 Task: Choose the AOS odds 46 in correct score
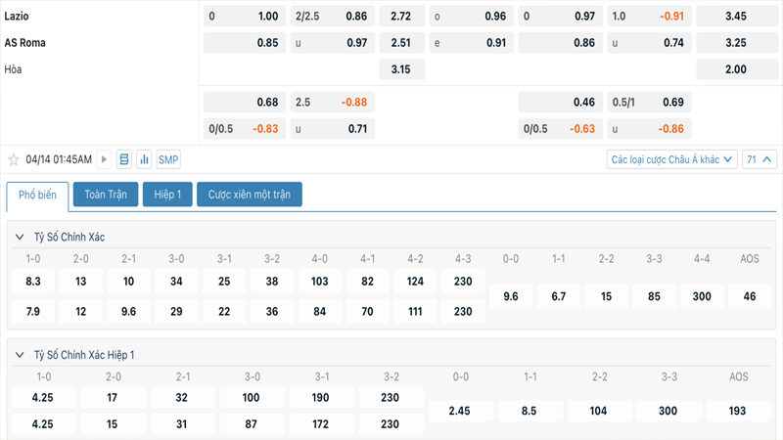[750, 296]
